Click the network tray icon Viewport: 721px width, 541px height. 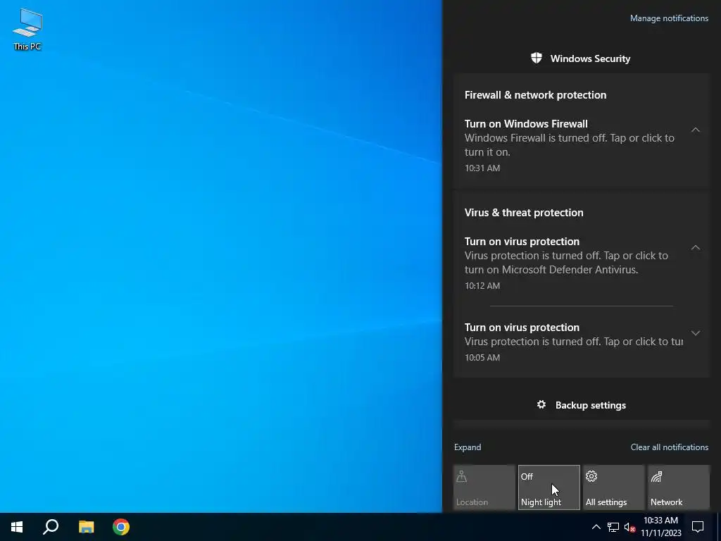[613, 527]
